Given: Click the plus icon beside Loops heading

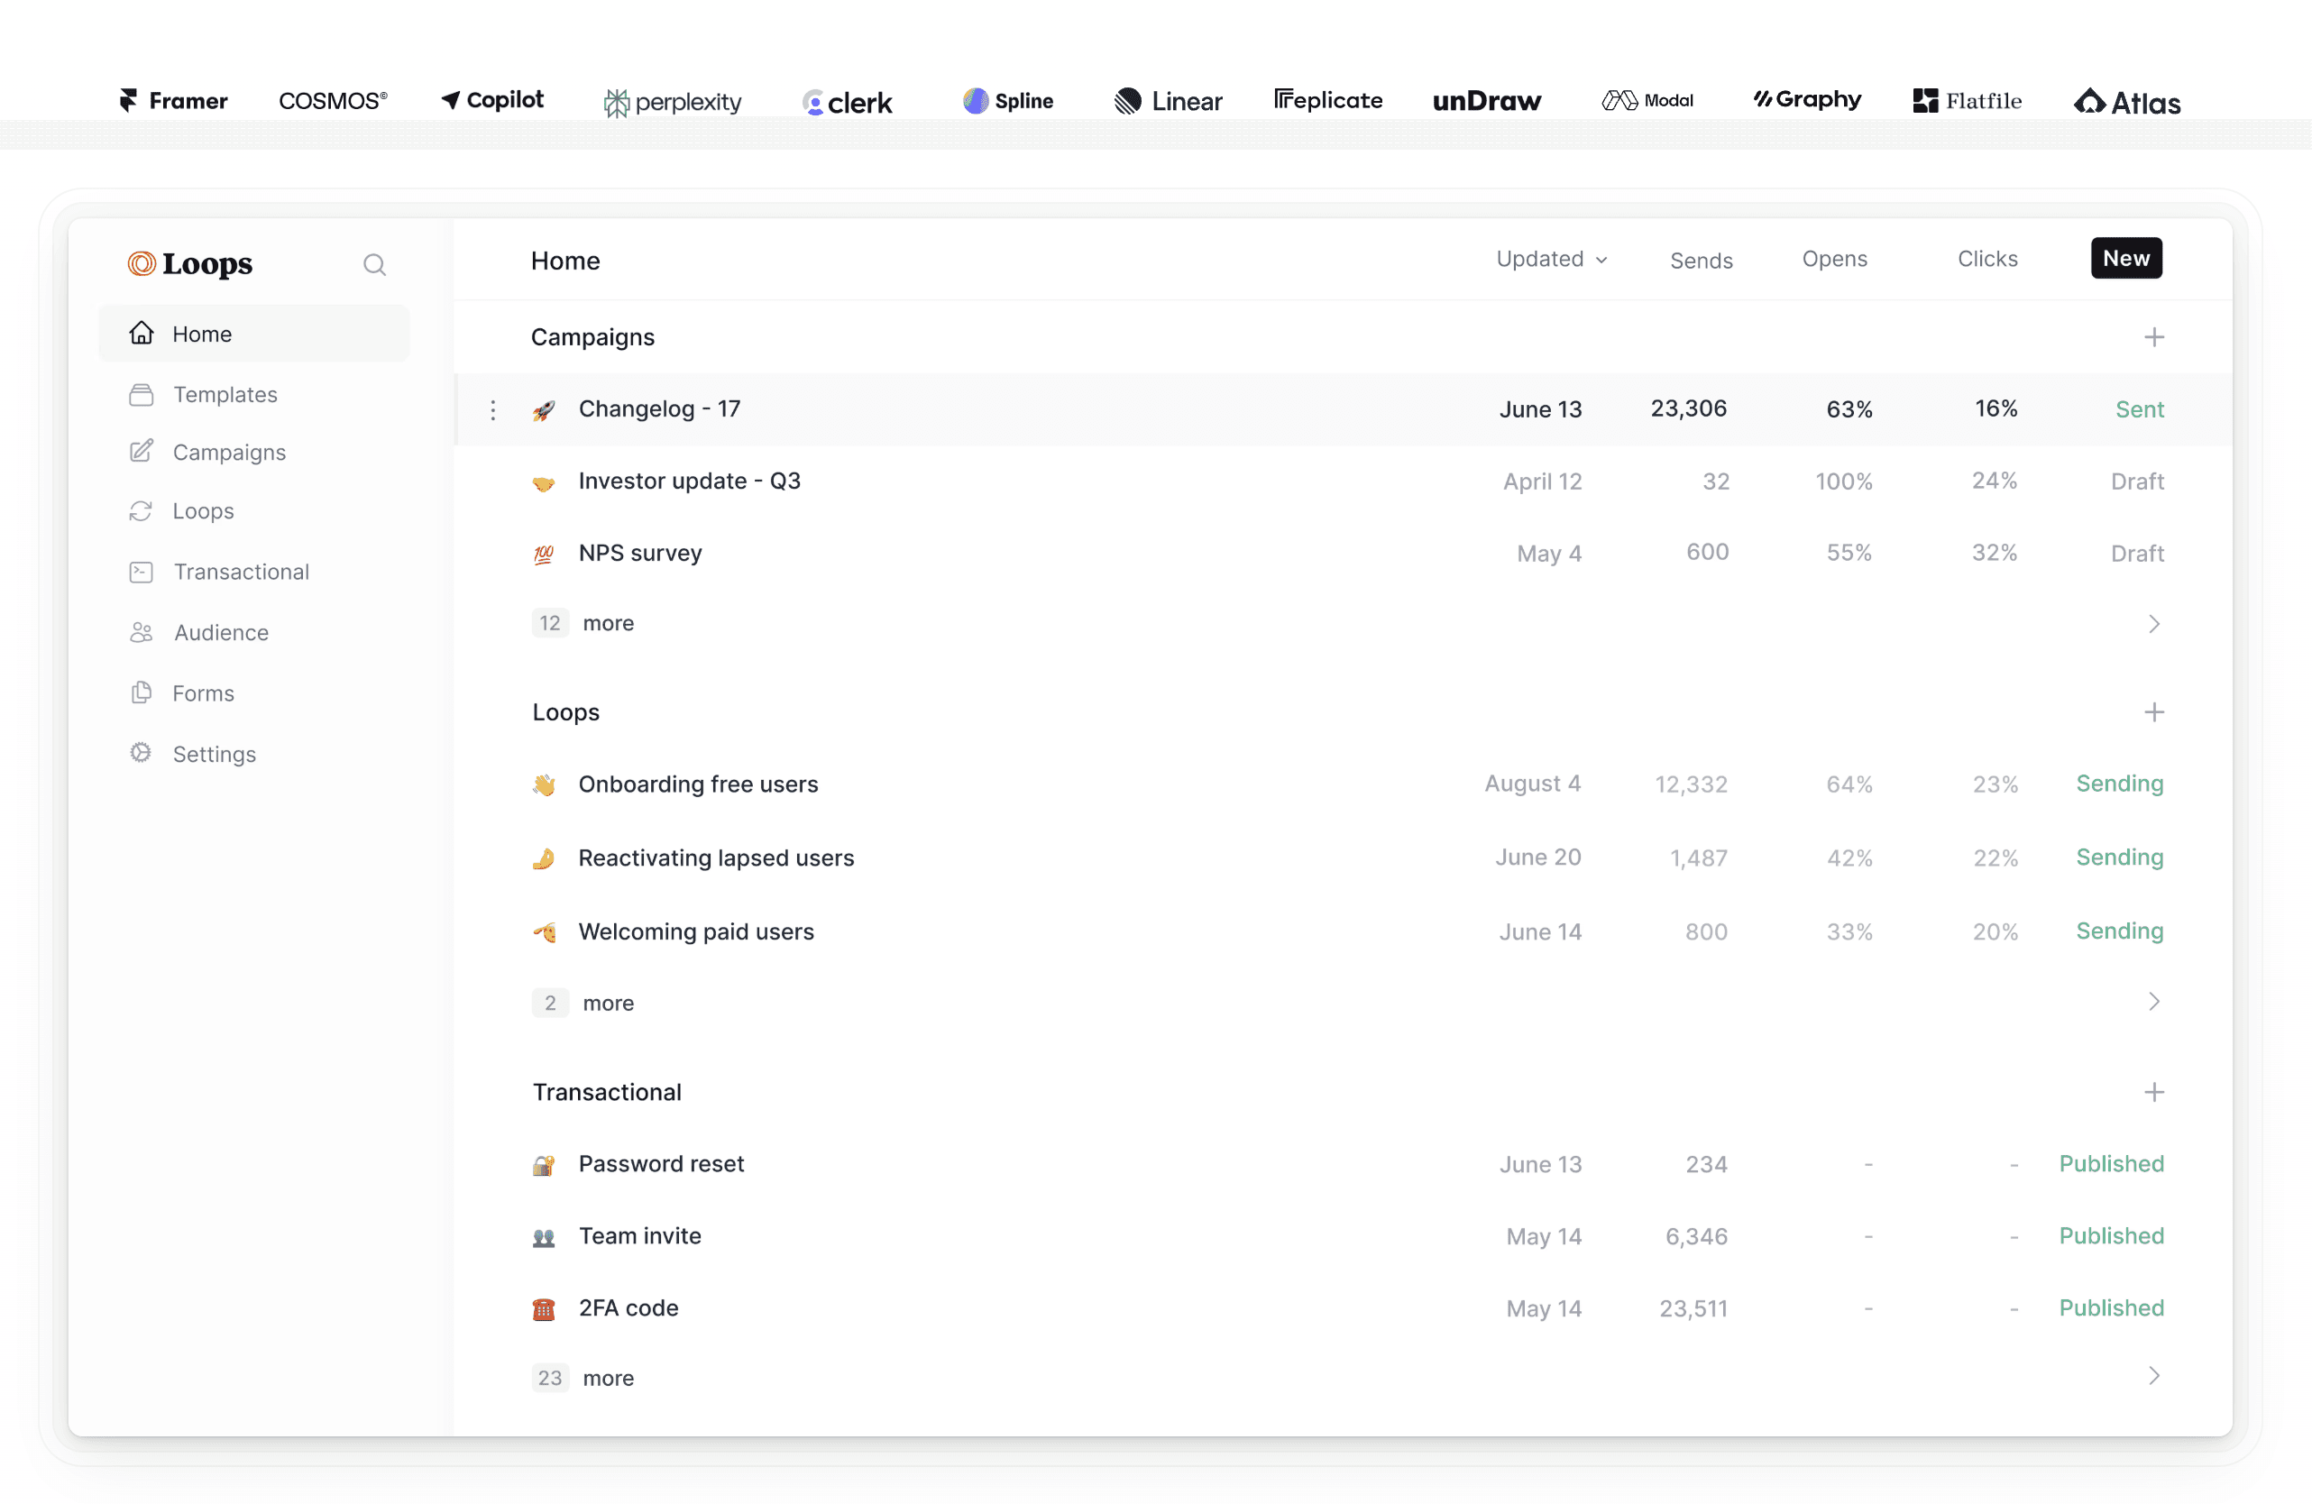Looking at the screenshot, I should [x=2152, y=712].
